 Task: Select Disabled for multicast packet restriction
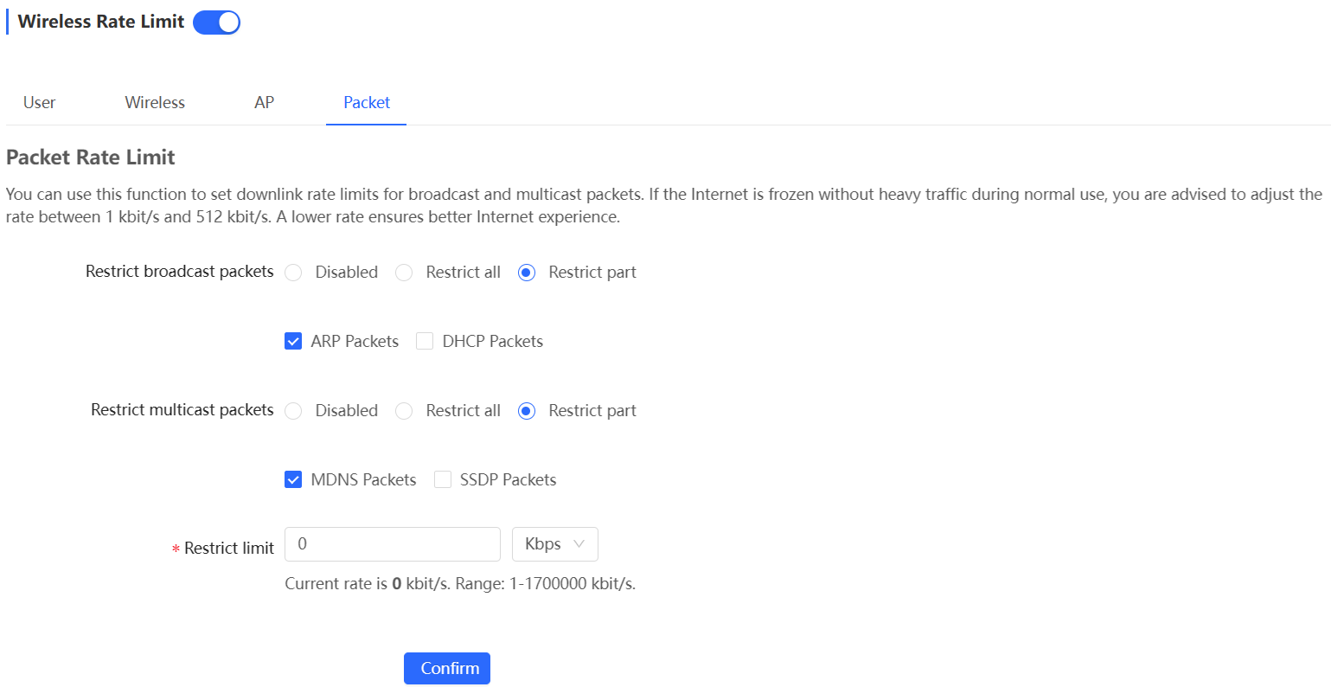tap(293, 410)
